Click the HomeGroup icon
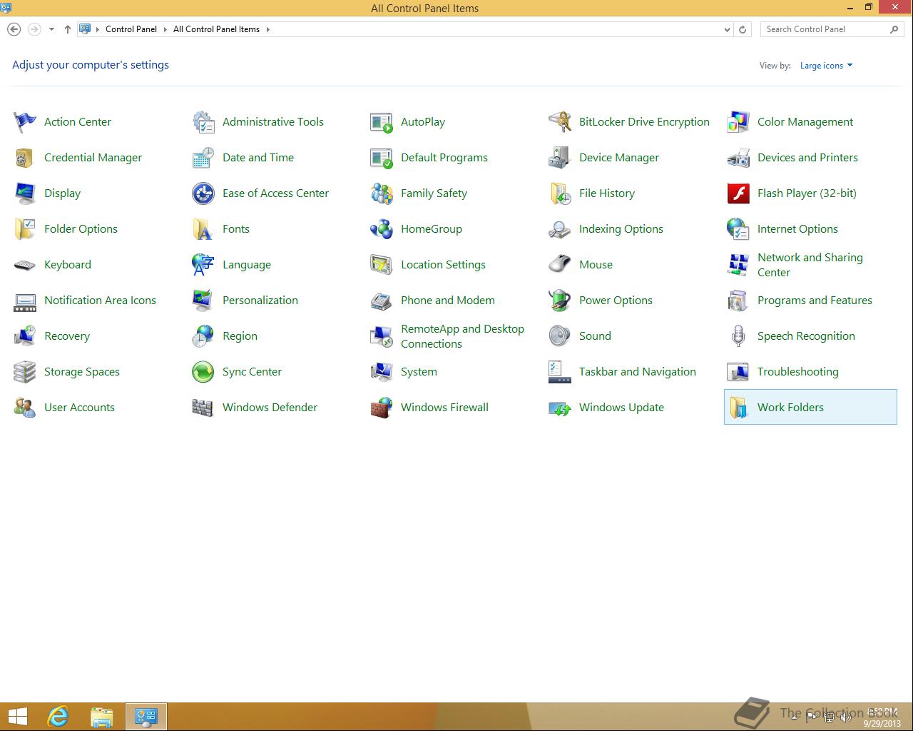Image resolution: width=913 pixels, height=731 pixels. (382, 229)
